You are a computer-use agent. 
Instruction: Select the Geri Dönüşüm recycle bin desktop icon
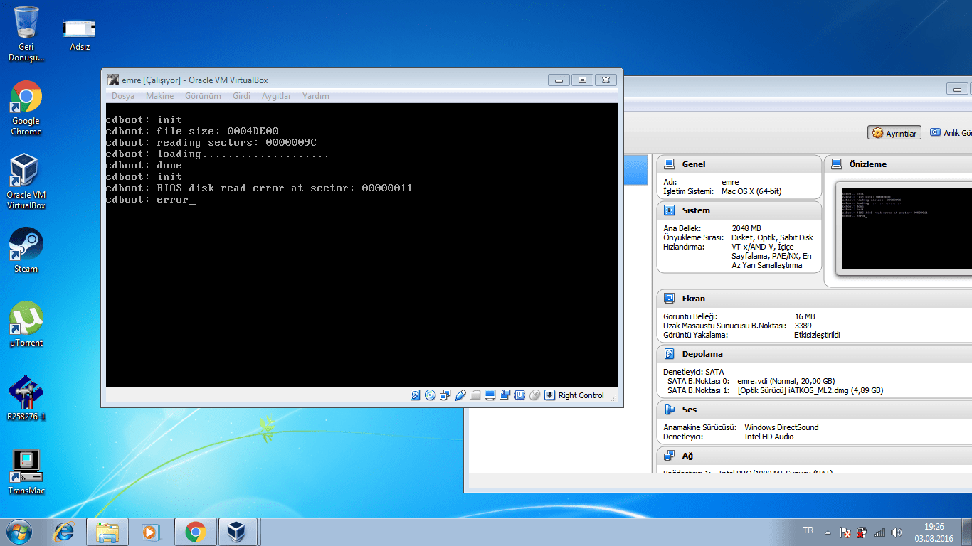(26, 34)
